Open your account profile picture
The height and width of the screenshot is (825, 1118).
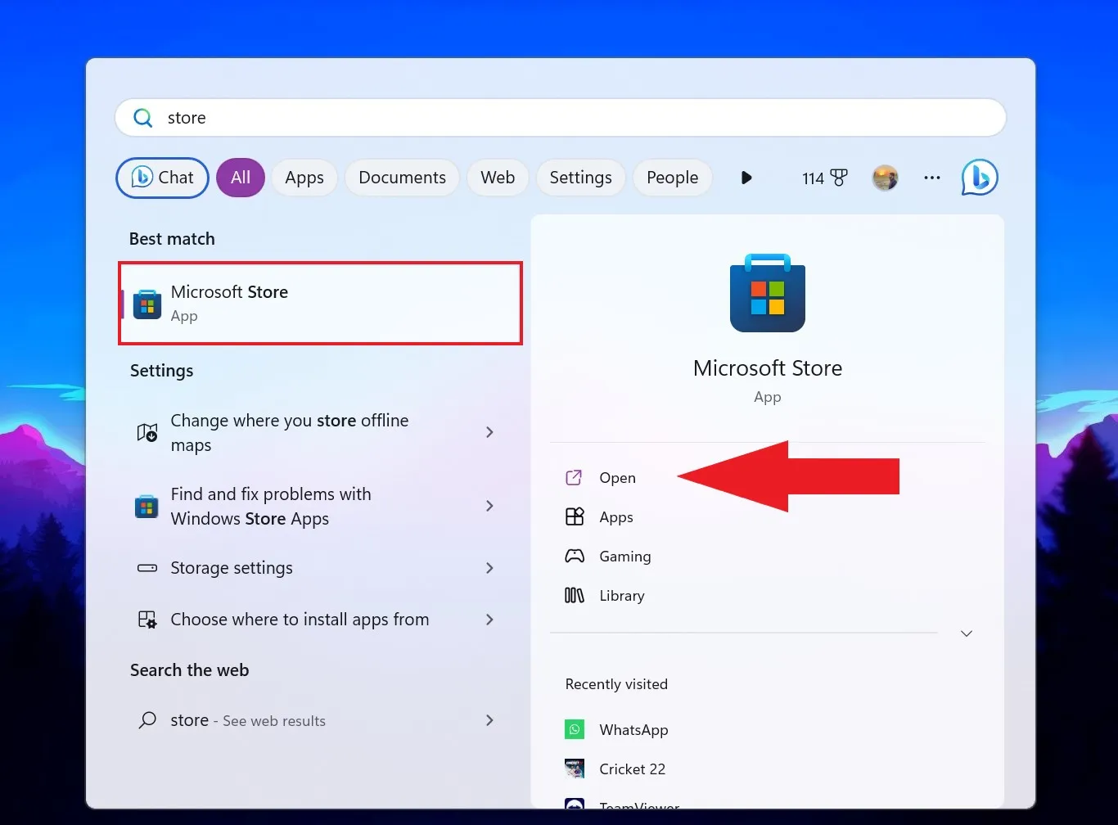pos(885,178)
